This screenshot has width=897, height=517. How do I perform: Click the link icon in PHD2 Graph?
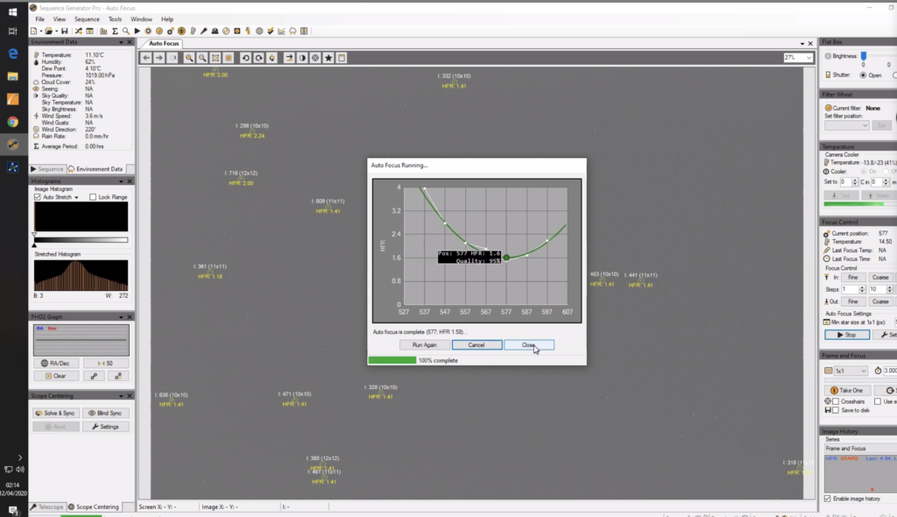click(x=94, y=376)
